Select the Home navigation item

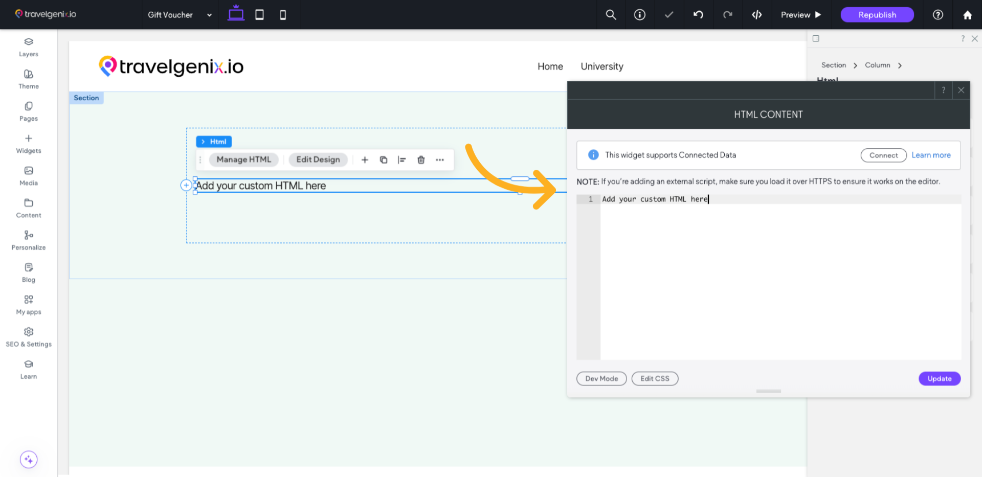click(550, 66)
